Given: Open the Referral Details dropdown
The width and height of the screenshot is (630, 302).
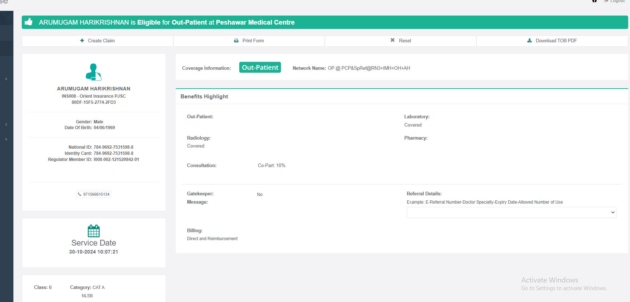Looking at the screenshot, I should coord(511,212).
